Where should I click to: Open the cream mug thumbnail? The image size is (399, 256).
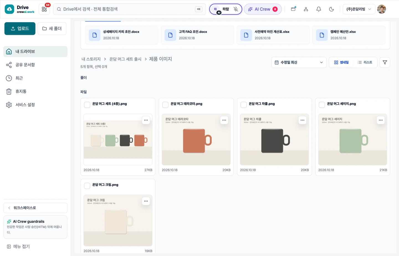(x=118, y=221)
